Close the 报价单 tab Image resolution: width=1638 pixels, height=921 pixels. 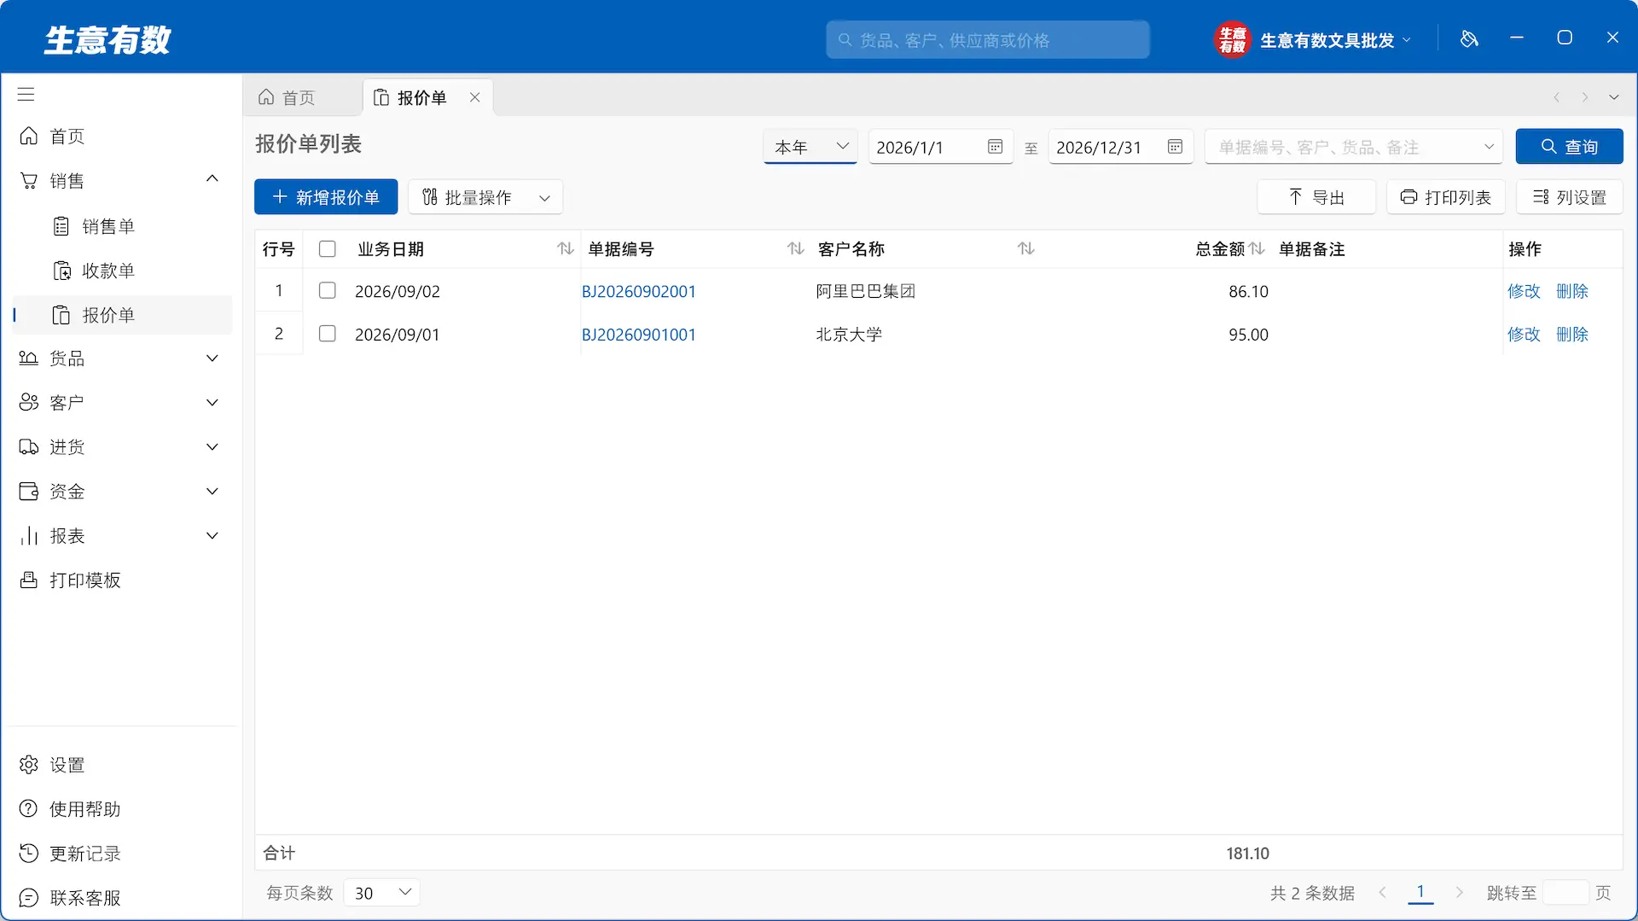(x=475, y=97)
